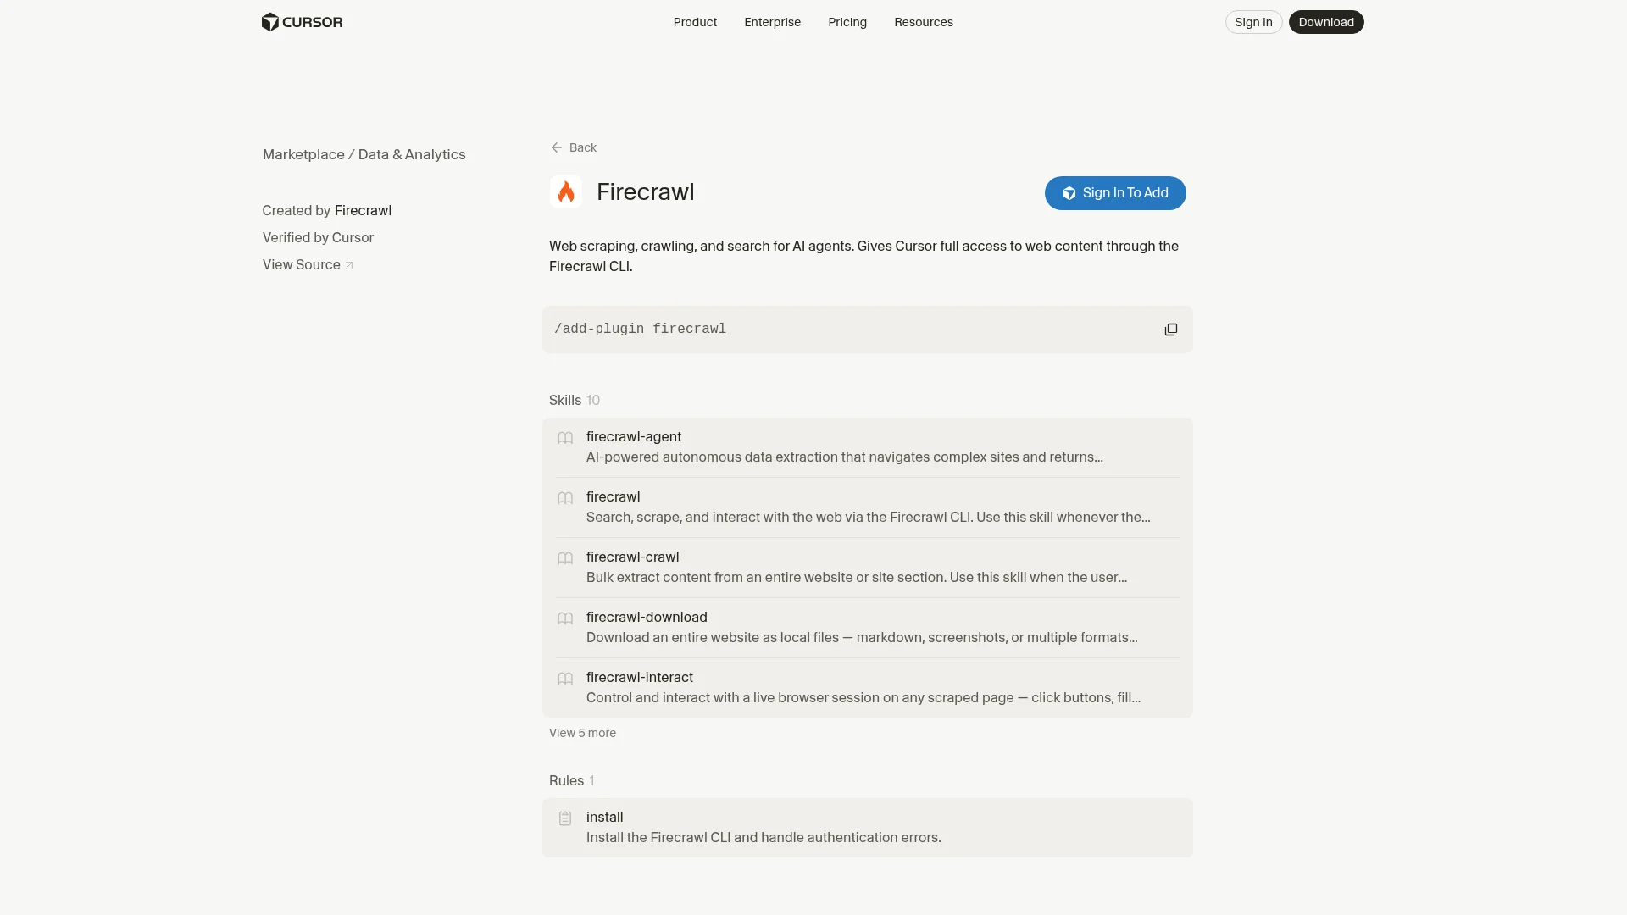Click the Skills section heading

point(565,400)
